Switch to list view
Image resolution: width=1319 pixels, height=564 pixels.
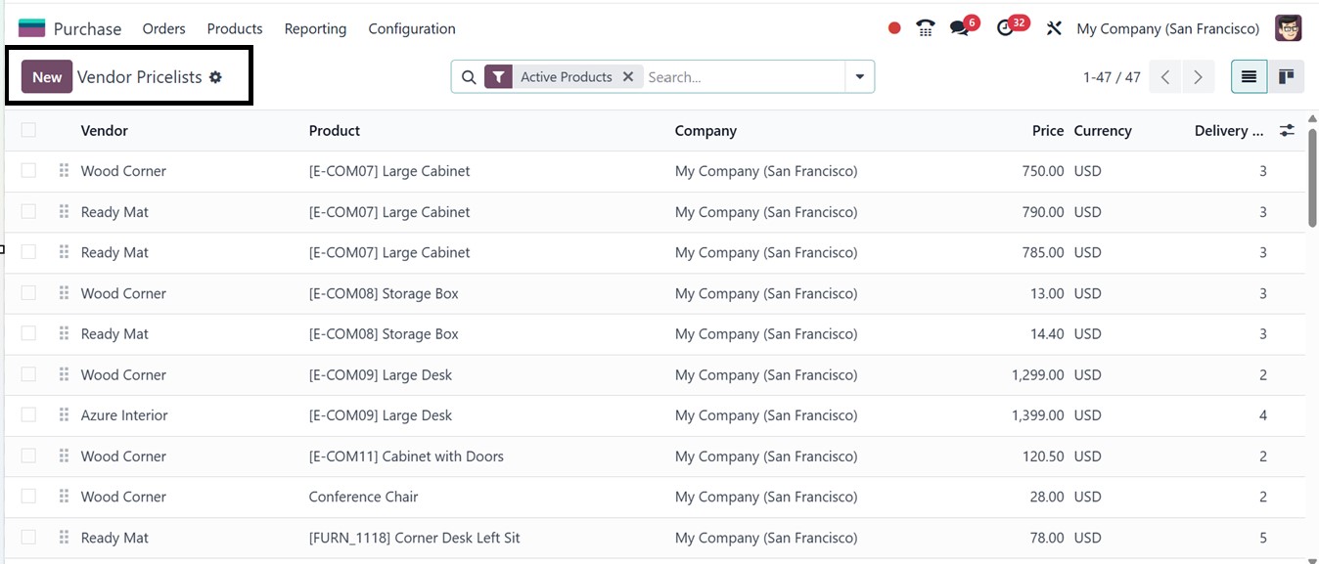coord(1249,77)
